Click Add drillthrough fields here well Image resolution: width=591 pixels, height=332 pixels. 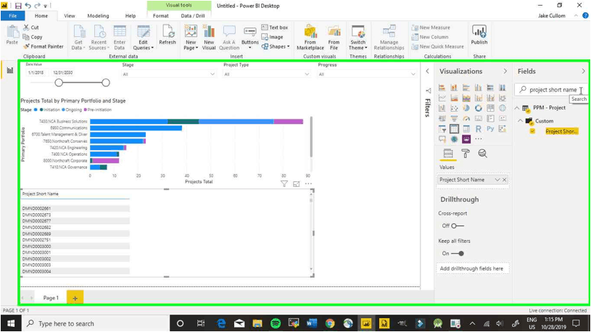pyautogui.click(x=471, y=268)
